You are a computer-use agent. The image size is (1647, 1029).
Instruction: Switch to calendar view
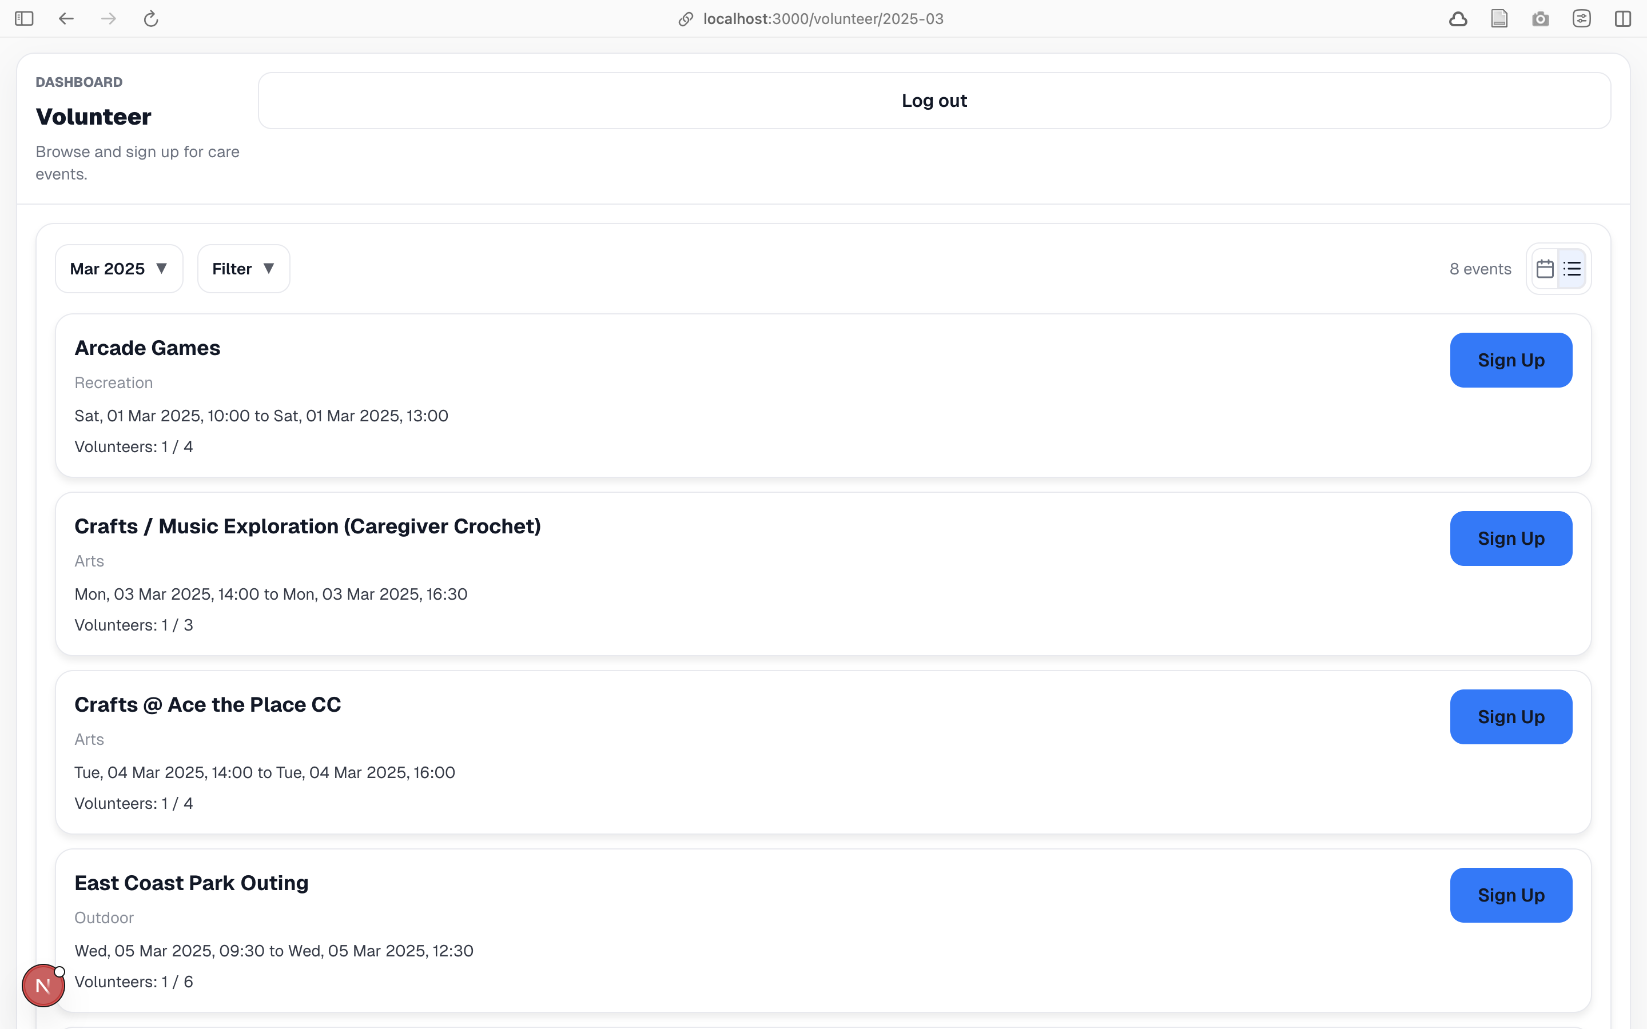tap(1545, 269)
